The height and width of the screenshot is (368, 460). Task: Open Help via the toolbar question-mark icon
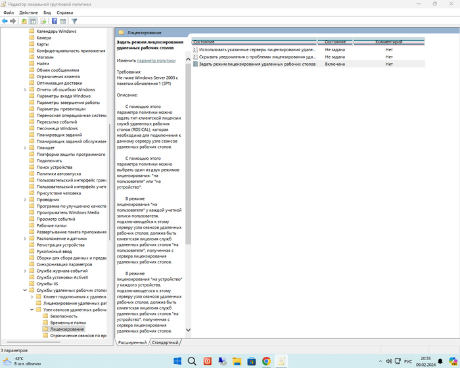pos(55,21)
